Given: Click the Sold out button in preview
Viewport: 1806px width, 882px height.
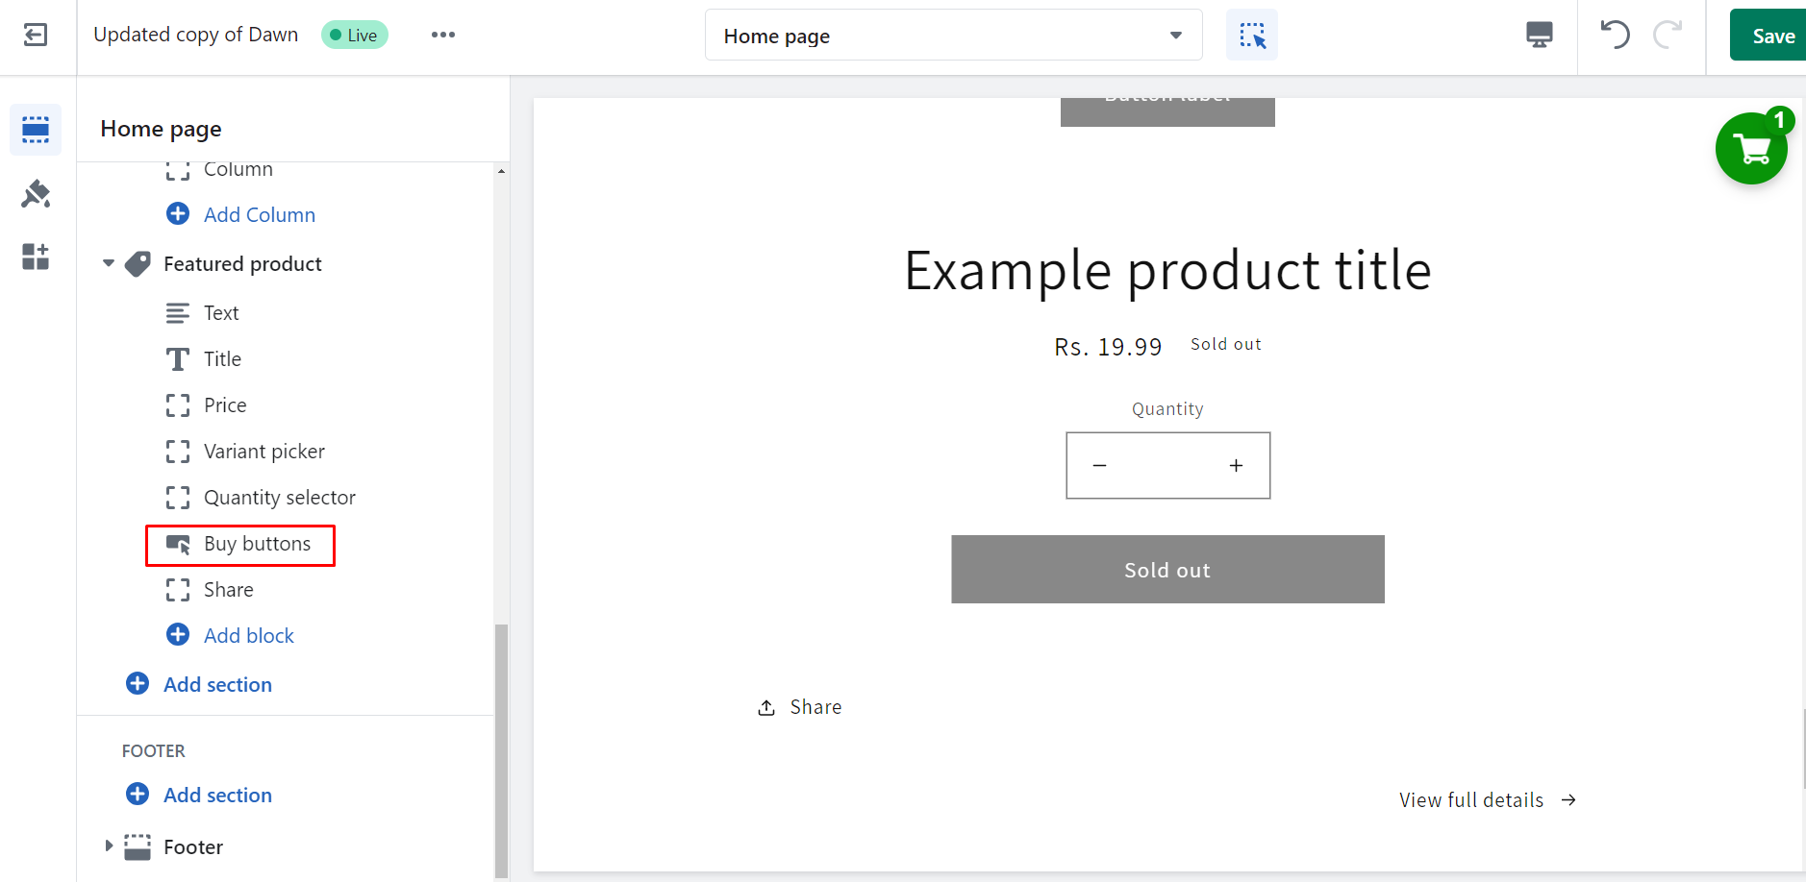Looking at the screenshot, I should coord(1167,570).
